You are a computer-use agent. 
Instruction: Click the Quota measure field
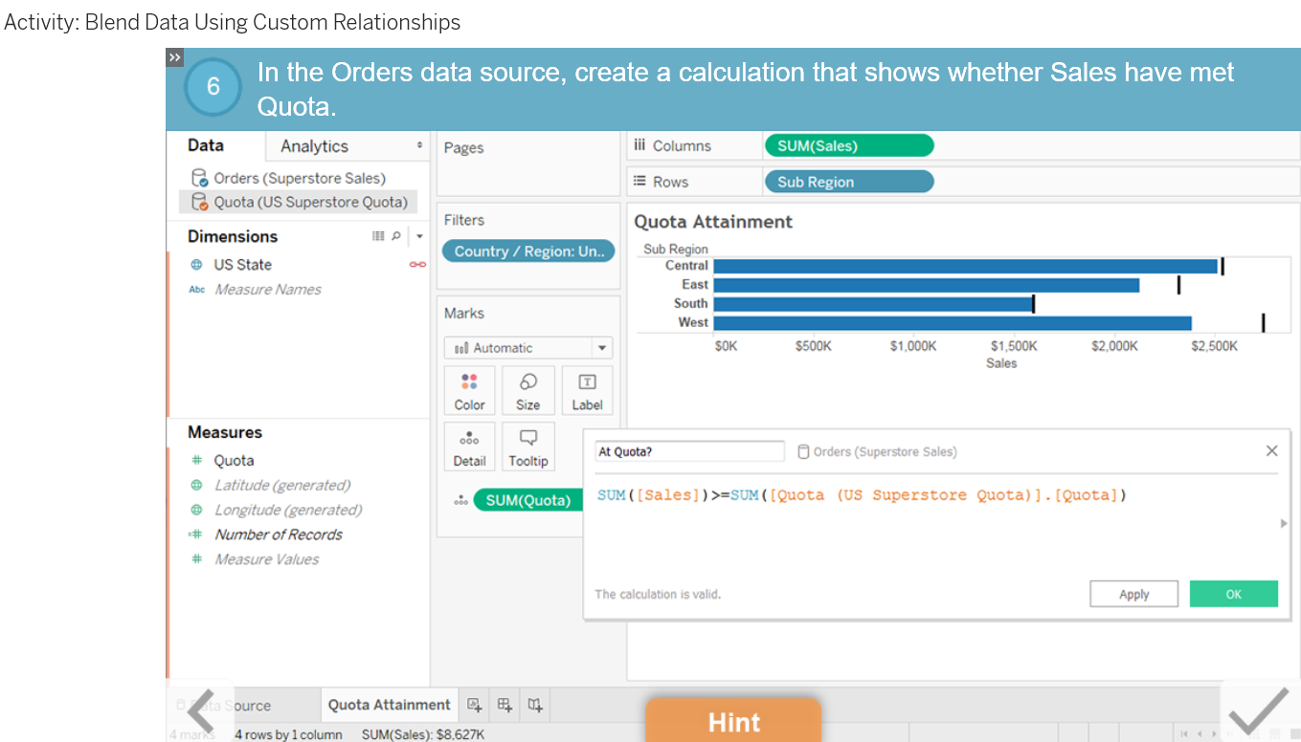coord(234,460)
